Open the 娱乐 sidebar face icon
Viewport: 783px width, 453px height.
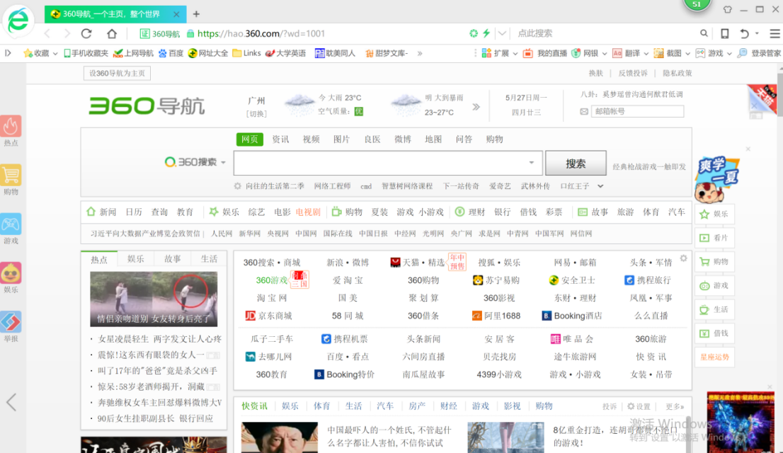tap(11, 273)
